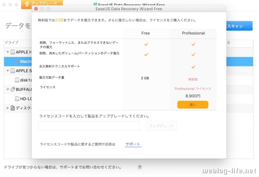Focus the license code input field
The height and width of the screenshot is (177, 259).
pyautogui.click(x=89, y=126)
